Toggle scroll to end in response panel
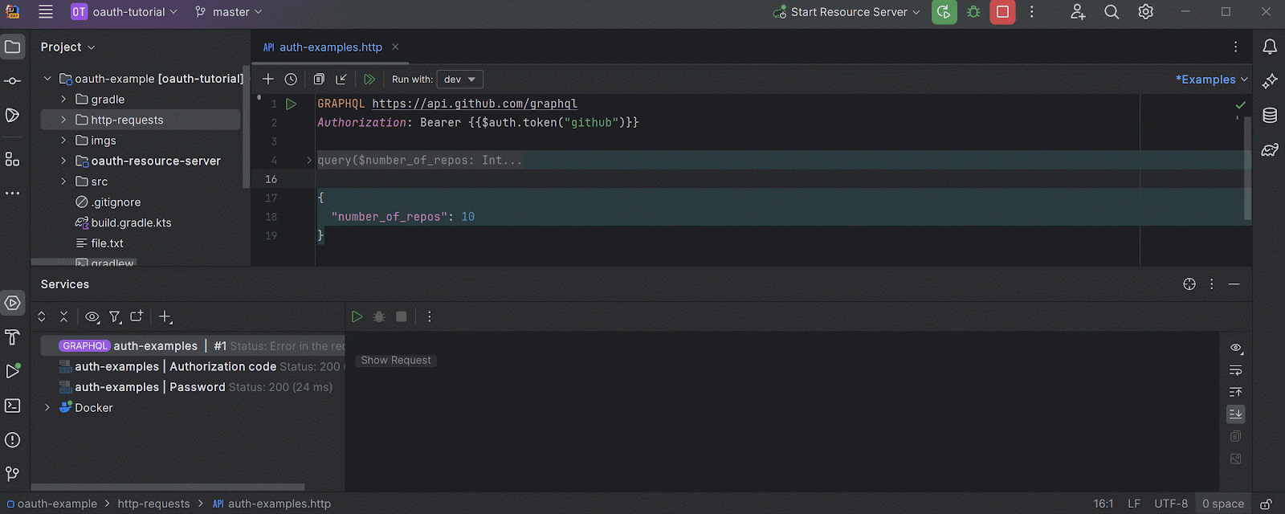 pyautogui.click(x=1236, y=414)
